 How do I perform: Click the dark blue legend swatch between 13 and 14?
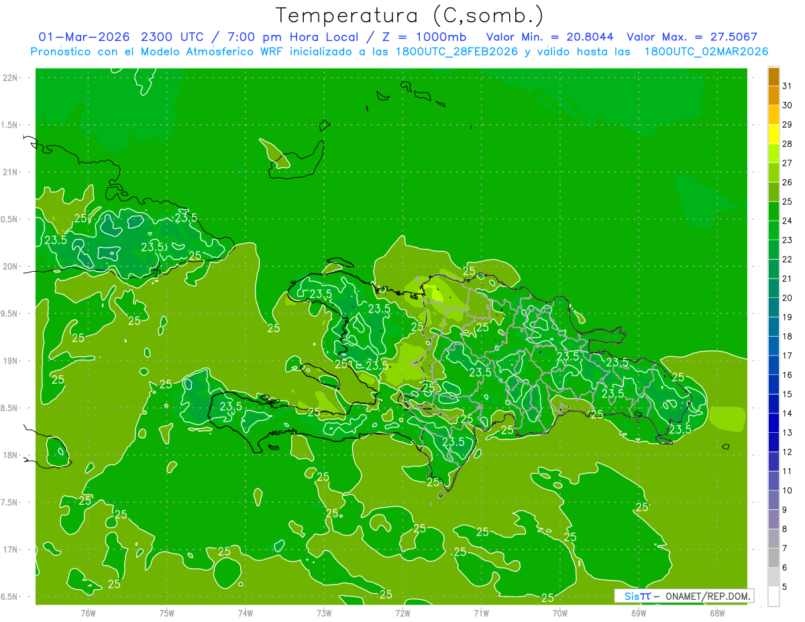point(773,423)
